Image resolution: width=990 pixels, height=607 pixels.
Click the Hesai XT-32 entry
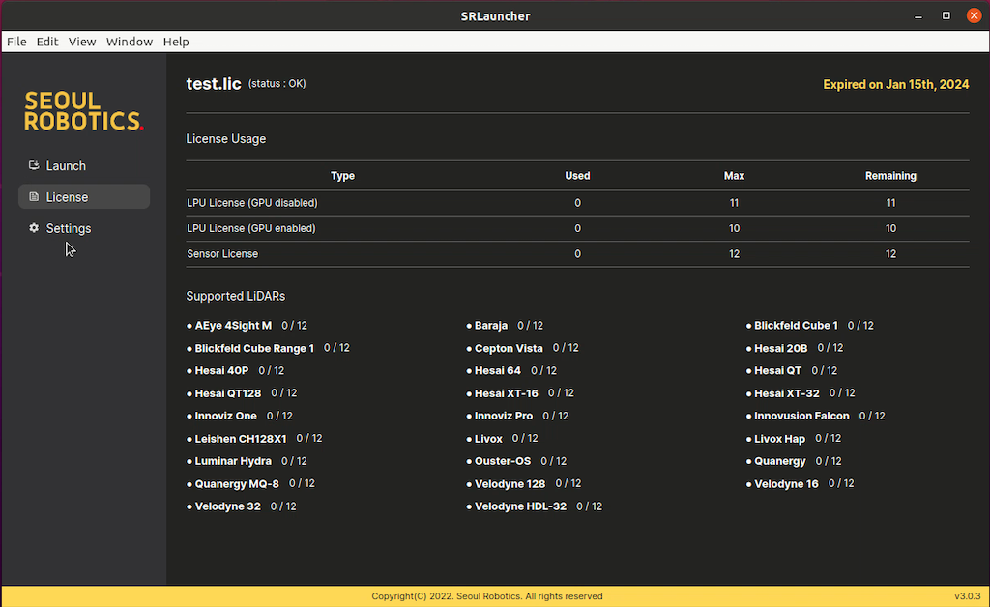point(801,393)
